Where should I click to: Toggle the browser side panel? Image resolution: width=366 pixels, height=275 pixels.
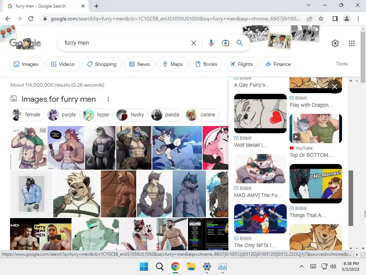pyautogui.click(x=335, y=19)
